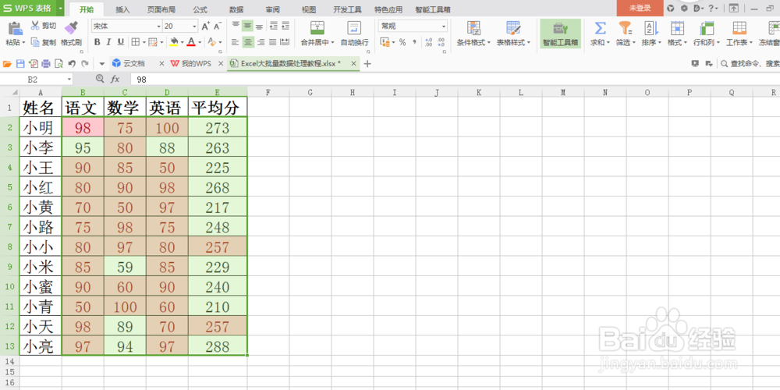
Task: Click the Table Style (表格样式) icon
Action: click(513, 28)
